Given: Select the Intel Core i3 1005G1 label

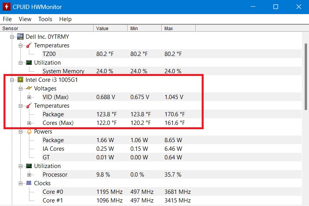Looking at the screenshot, I should pos(52,80).
